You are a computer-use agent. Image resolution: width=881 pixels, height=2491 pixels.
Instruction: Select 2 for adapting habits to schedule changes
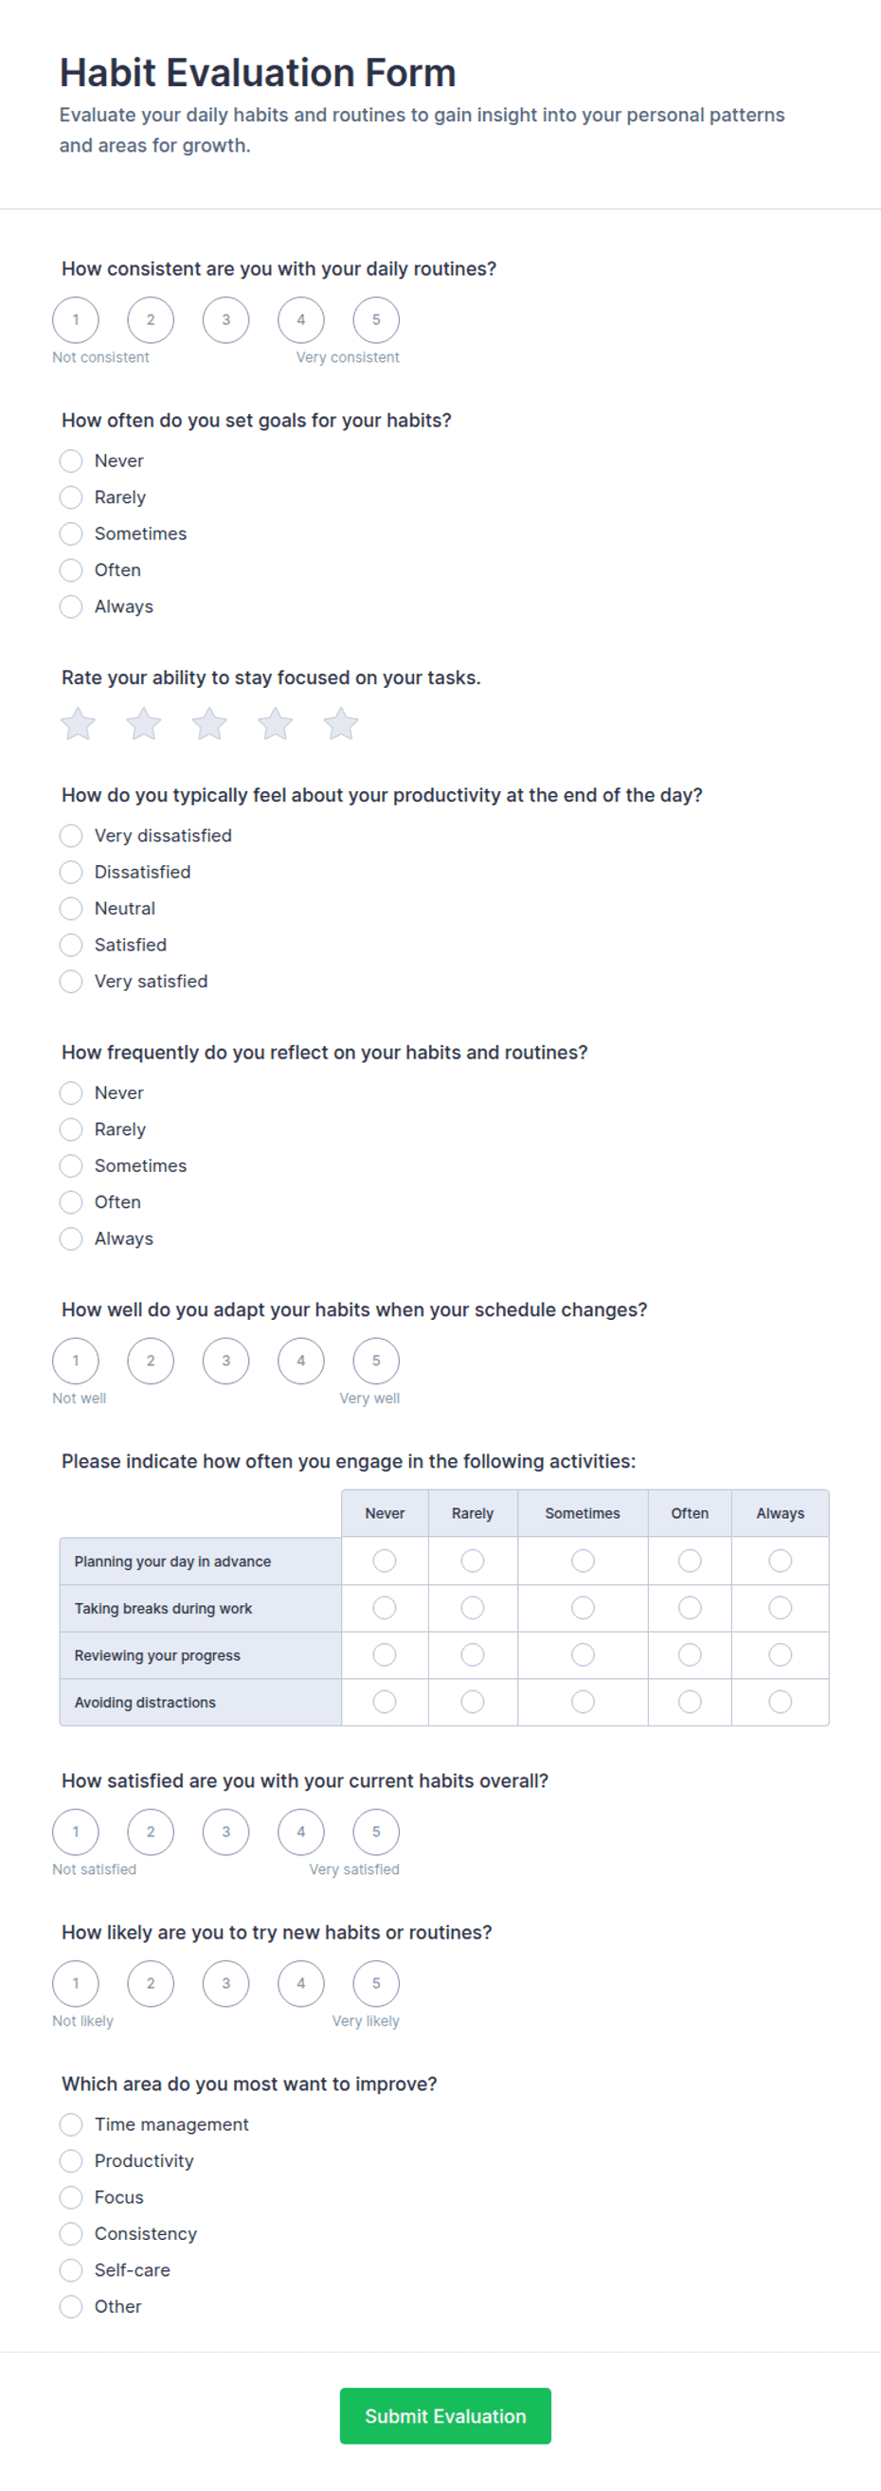(151, 1361)
